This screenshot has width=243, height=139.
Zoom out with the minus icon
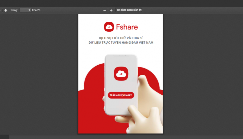coord(104,10)
